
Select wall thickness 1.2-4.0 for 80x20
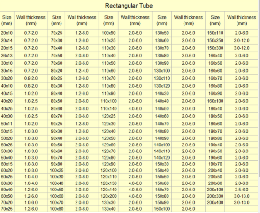point(82,71)
